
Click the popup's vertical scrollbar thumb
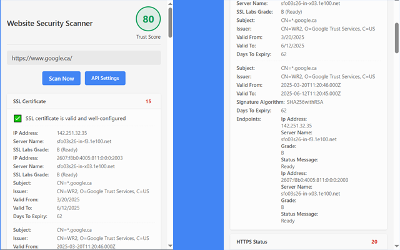tap(170, 22)
